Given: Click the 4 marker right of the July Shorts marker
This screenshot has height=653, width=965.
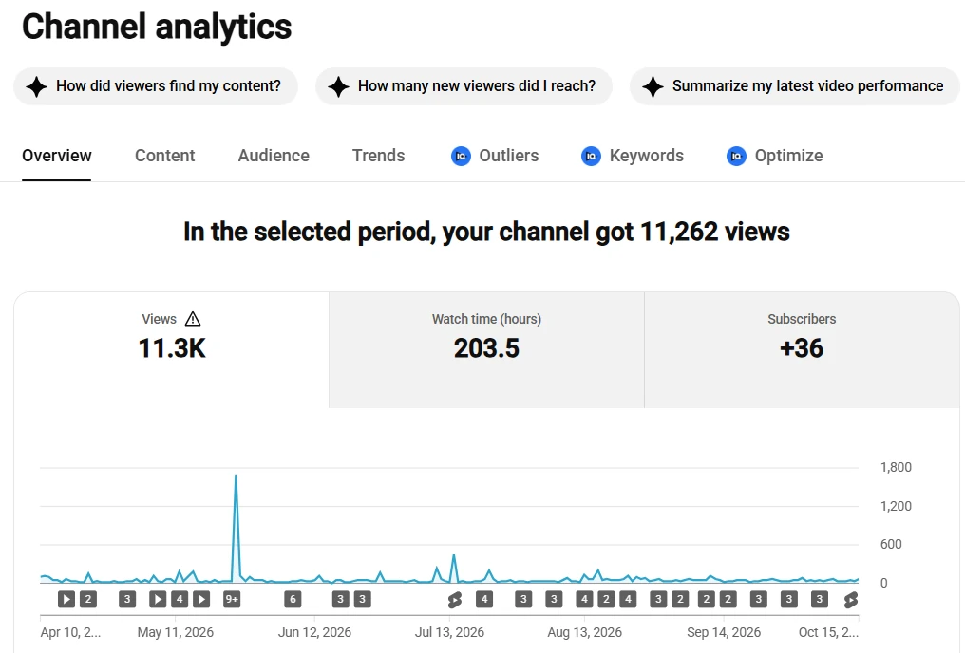Looking at the screenshot, I should 484,599.
